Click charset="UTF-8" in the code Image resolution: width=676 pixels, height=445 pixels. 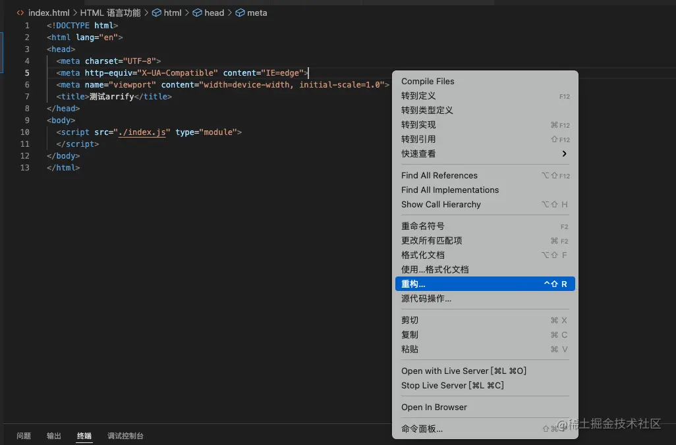[x=121, y=61]
